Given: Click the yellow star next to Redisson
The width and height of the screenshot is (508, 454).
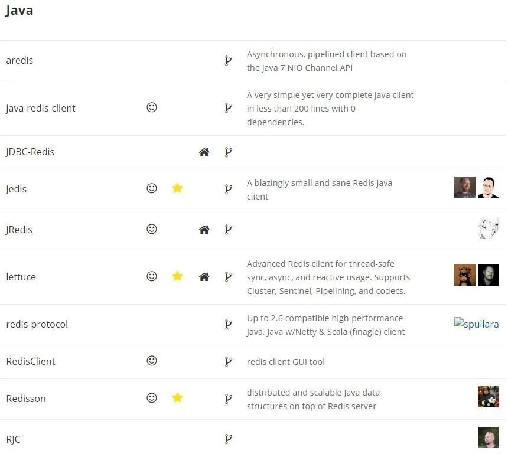Looking at the screenshot, I should [177, 398].
